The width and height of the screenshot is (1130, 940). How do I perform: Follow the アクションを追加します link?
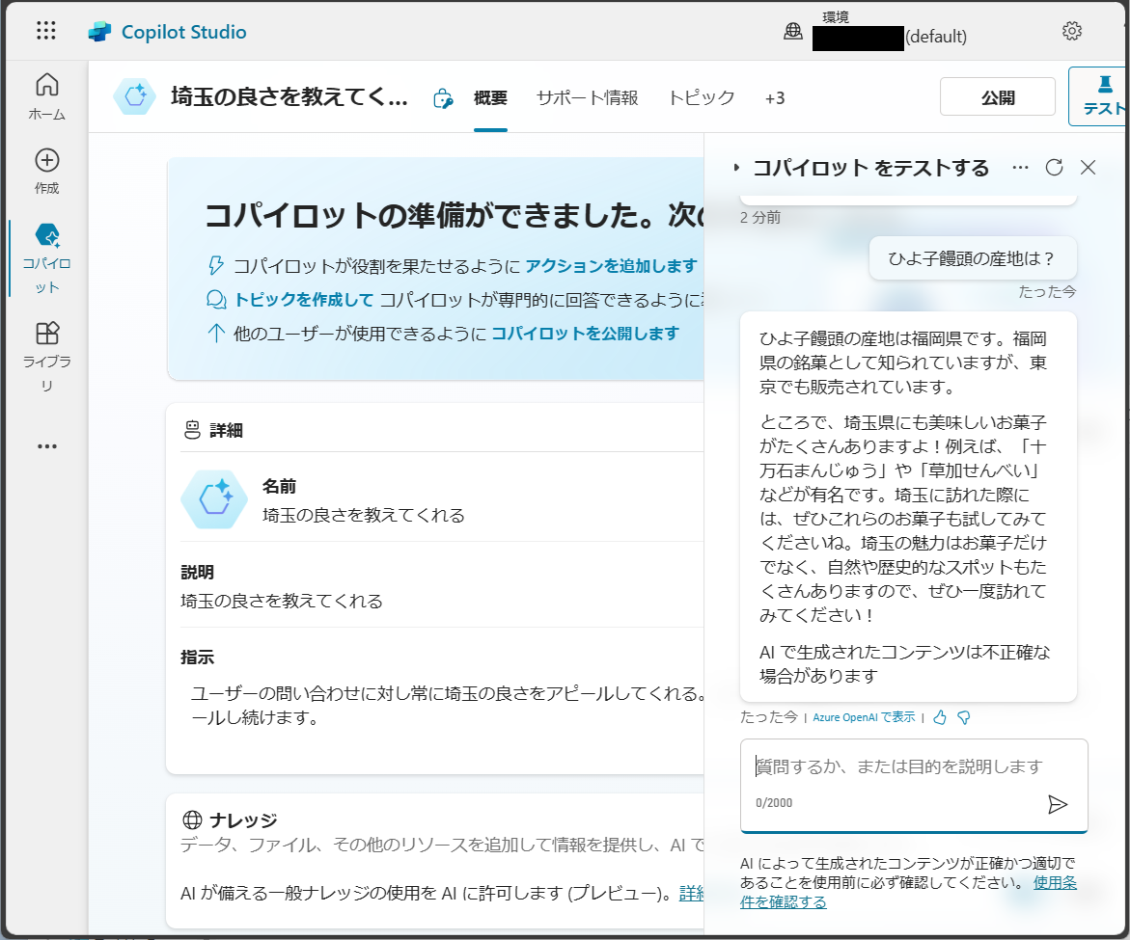(x=611, y=265)
